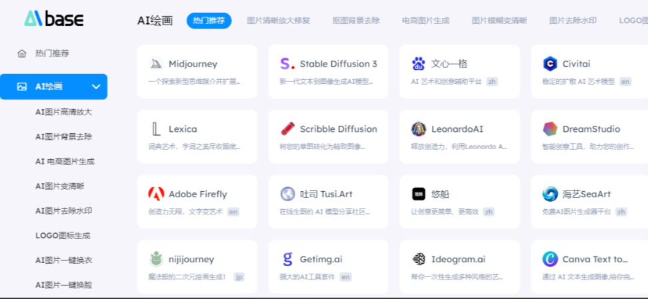Click the zh tag on 文心一格
Screen dimensions: 648x299
(492, 81)
